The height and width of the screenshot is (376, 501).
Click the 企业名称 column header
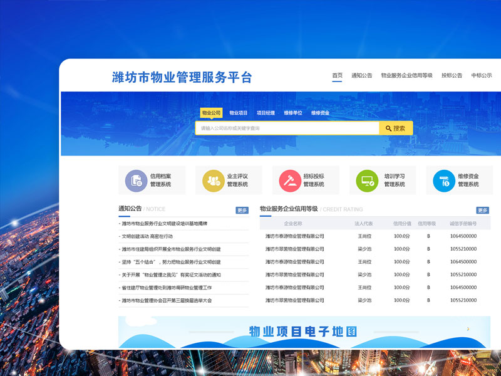pyautogui.click(x=293, y=224)
